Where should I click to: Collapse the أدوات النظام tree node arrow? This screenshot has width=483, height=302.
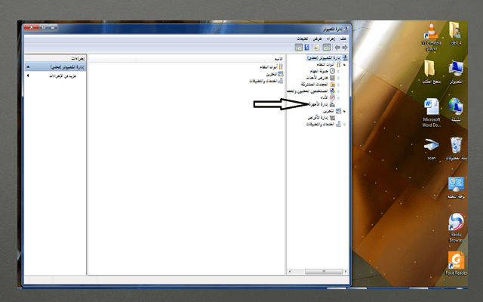pos(344,65)
